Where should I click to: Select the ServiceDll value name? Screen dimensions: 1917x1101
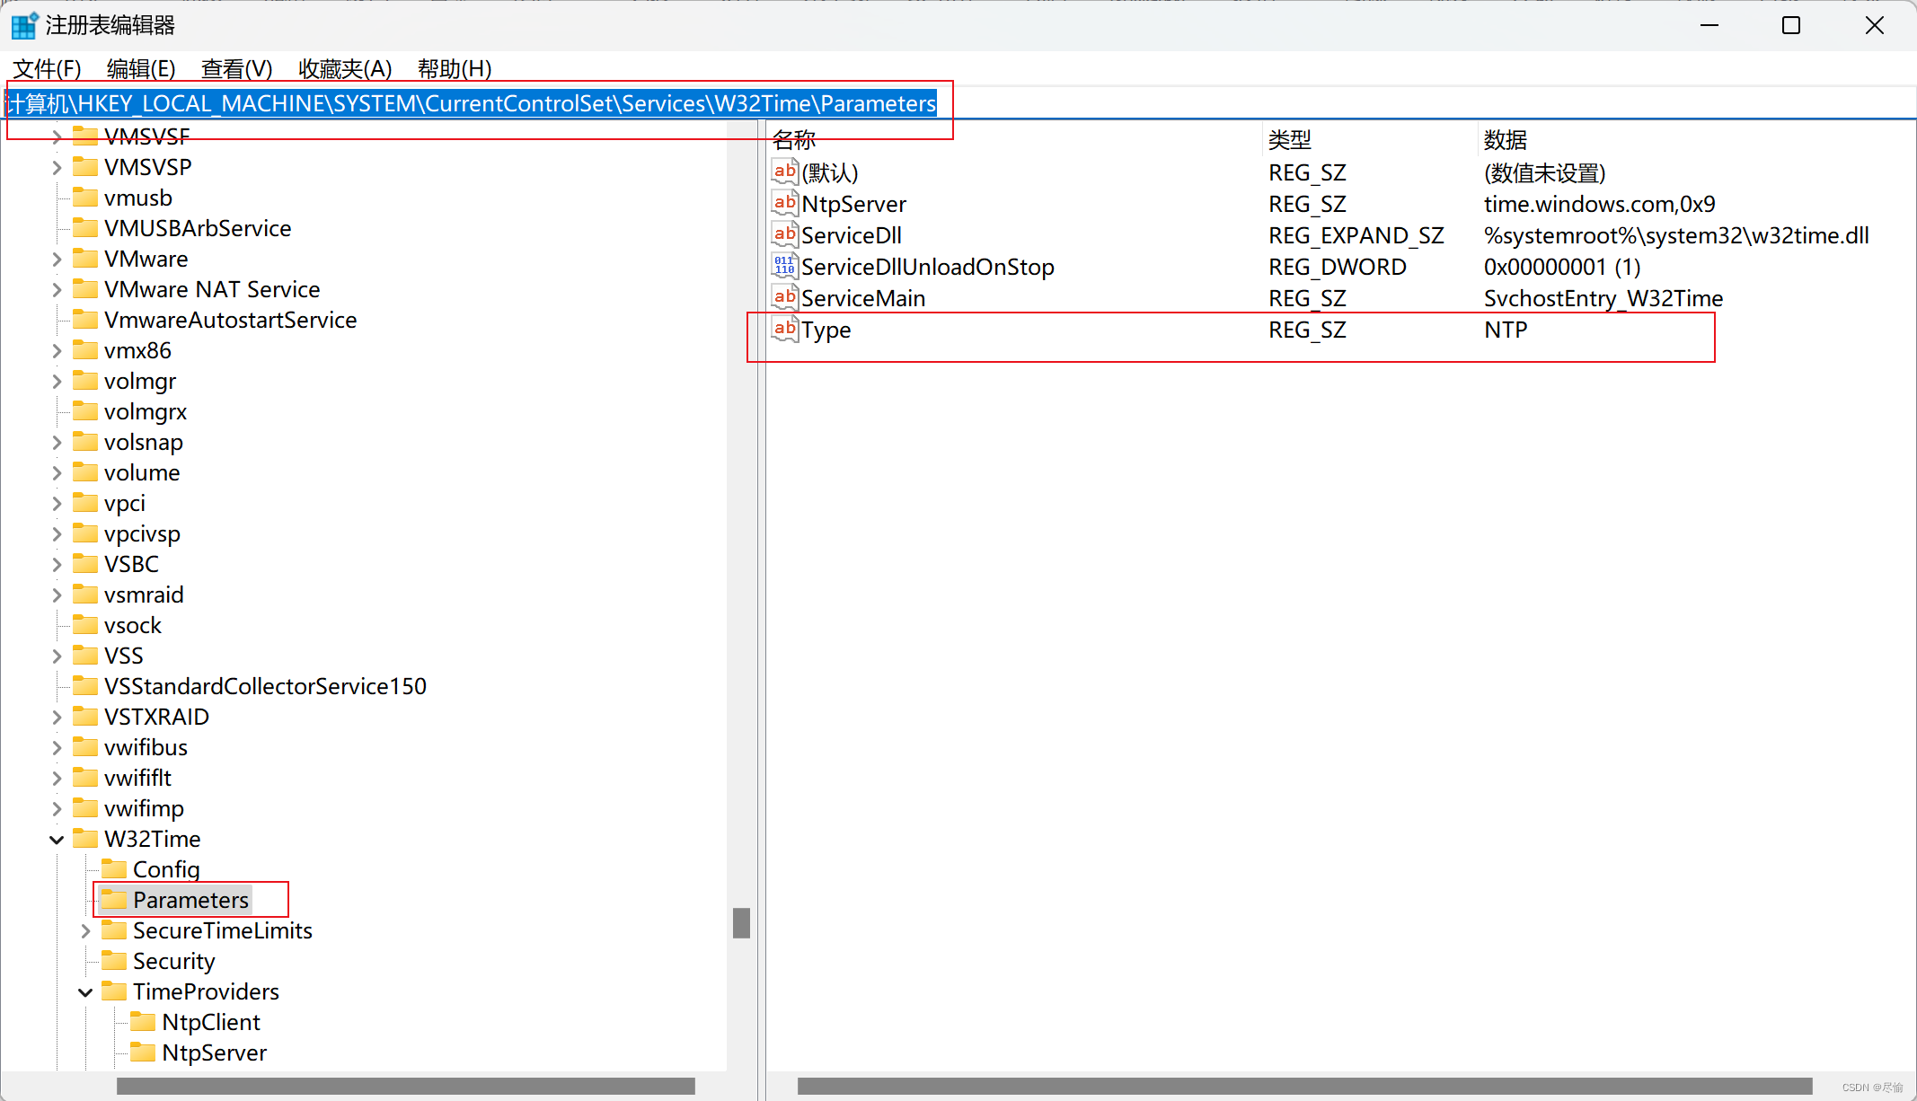pyautogui.click(x=852, y=235)
